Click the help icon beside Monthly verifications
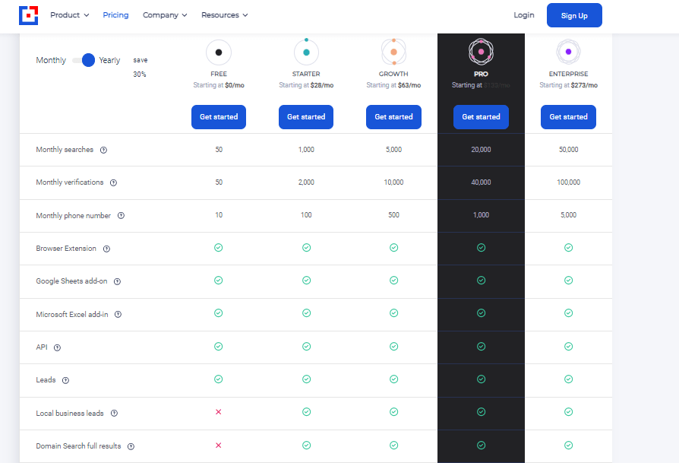This screenshot has height=463, width=679. (113, 182)
